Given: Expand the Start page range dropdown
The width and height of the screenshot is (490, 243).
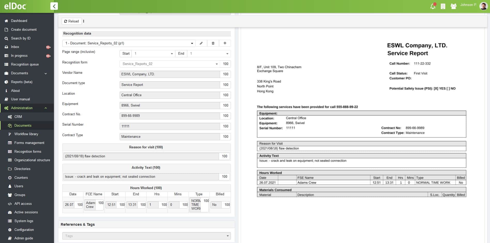Looking at the screenshot, I should (x=172, y=53).
